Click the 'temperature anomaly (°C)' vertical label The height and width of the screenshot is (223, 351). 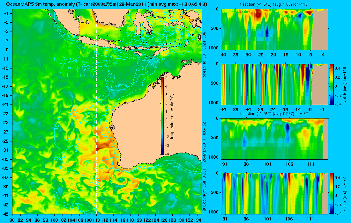172,116
